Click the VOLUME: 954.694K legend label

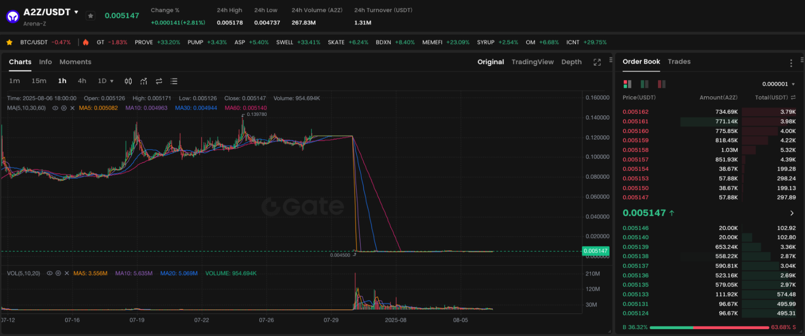click(231, 273)
